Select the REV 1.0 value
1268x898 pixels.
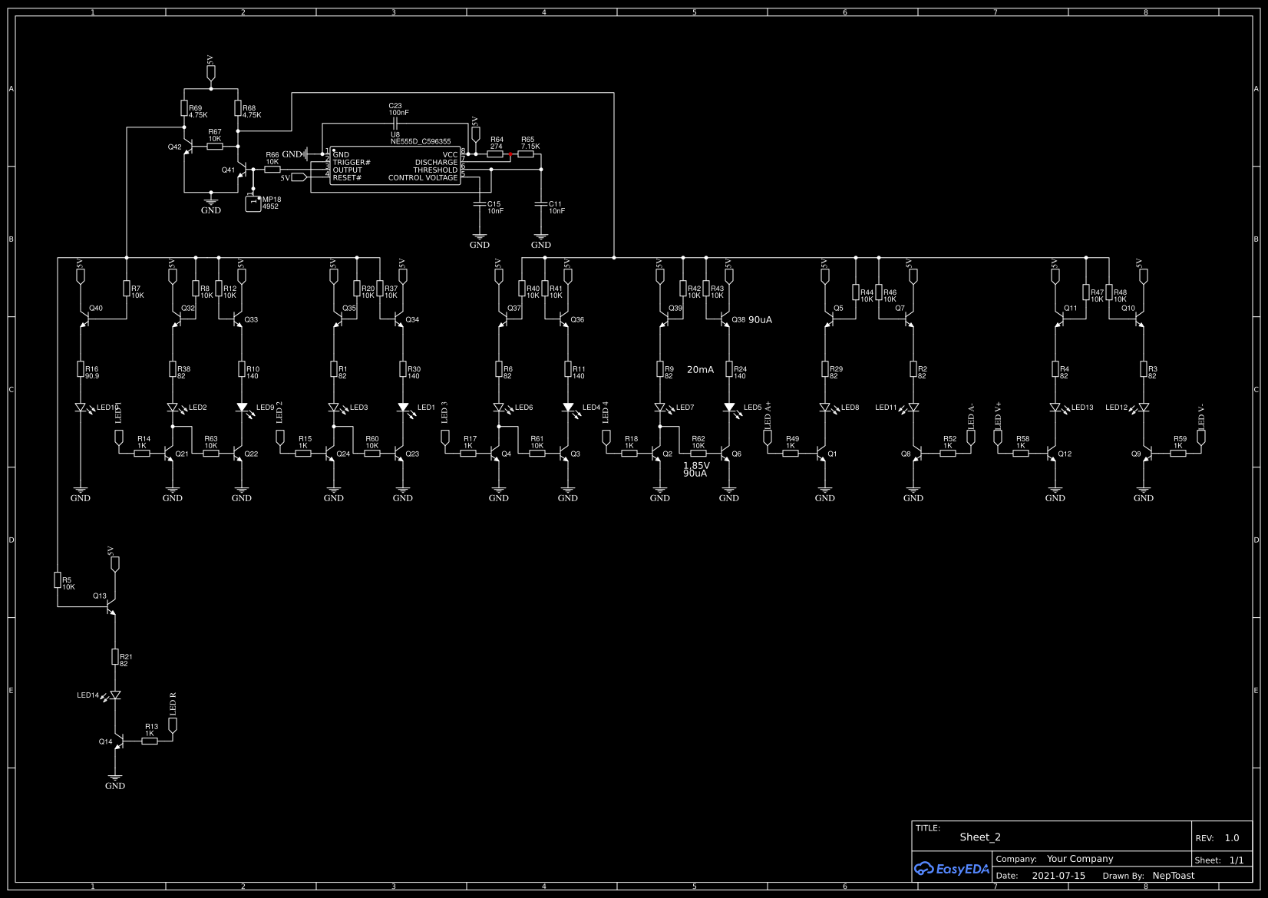[1233, 838]
